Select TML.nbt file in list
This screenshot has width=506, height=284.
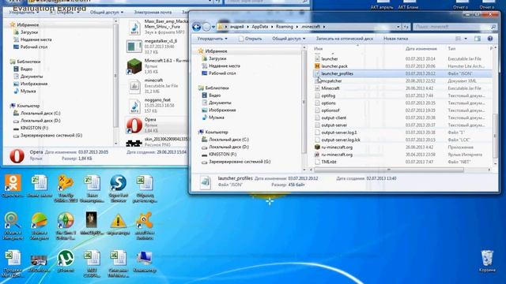[x=329, y=162]
